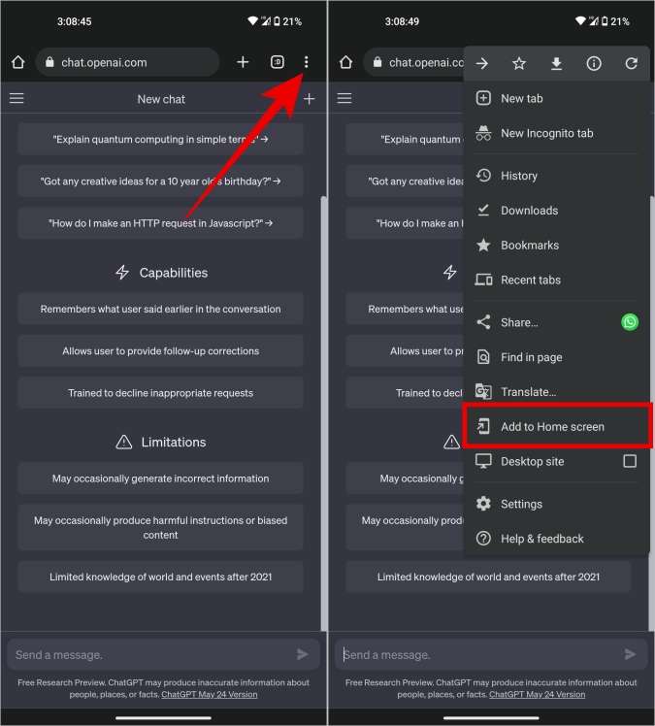The image size is (655, 726).
Task: Open Settings from Chrome menu
Action: (x=556, y=504)
